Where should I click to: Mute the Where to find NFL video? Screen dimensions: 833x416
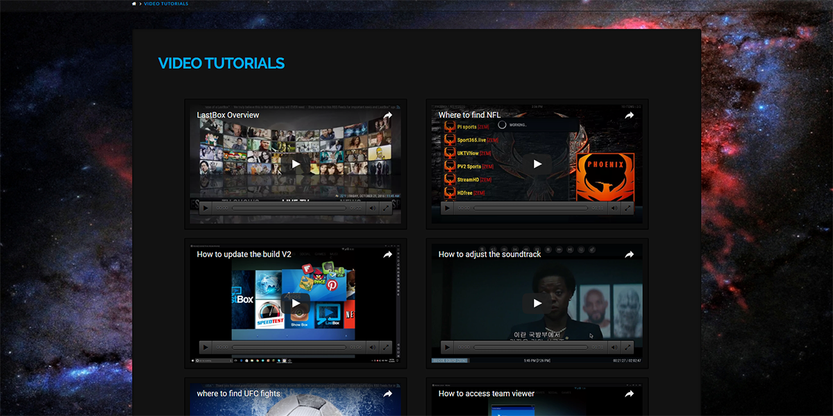pos(614,207)
